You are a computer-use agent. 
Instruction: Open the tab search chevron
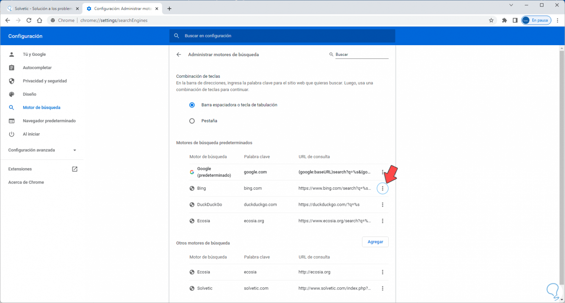coord(511,5)
